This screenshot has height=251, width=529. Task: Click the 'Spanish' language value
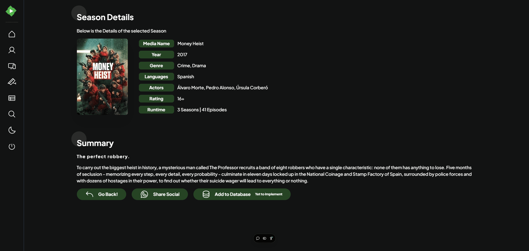185,77
